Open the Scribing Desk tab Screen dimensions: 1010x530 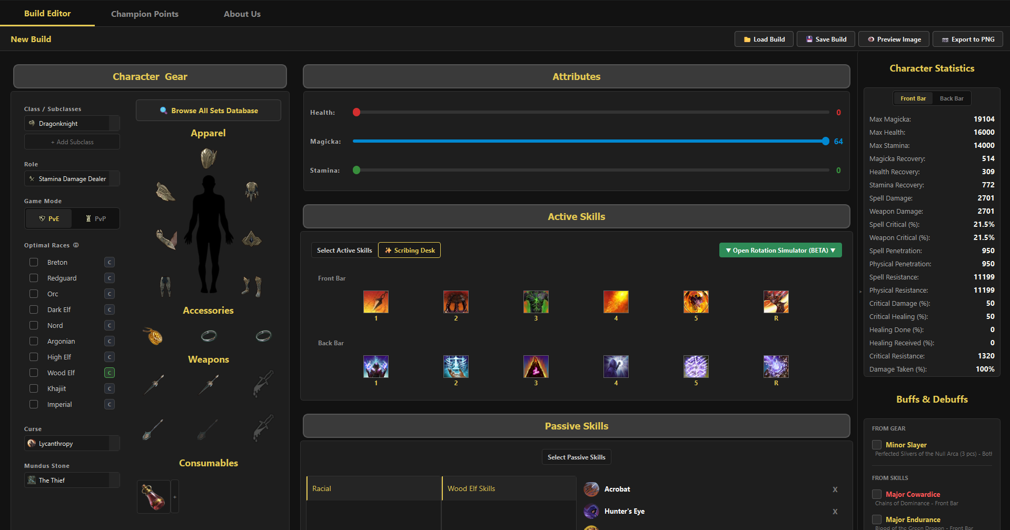410,250
